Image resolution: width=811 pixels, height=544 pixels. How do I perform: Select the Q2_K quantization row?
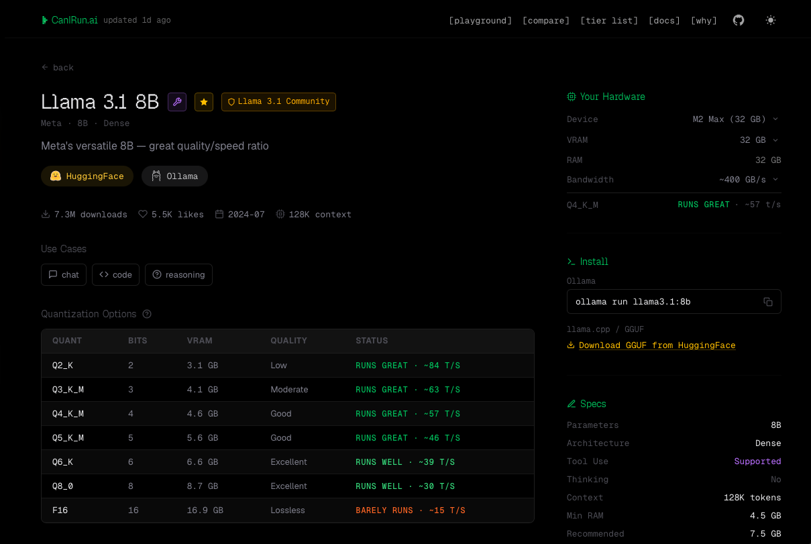(x=288, y=366)
